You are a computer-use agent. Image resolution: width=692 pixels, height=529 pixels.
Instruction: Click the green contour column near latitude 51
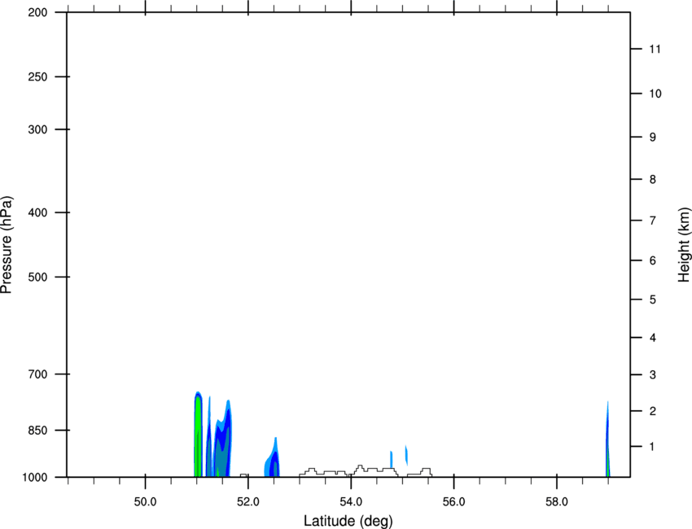pos(198,435)
